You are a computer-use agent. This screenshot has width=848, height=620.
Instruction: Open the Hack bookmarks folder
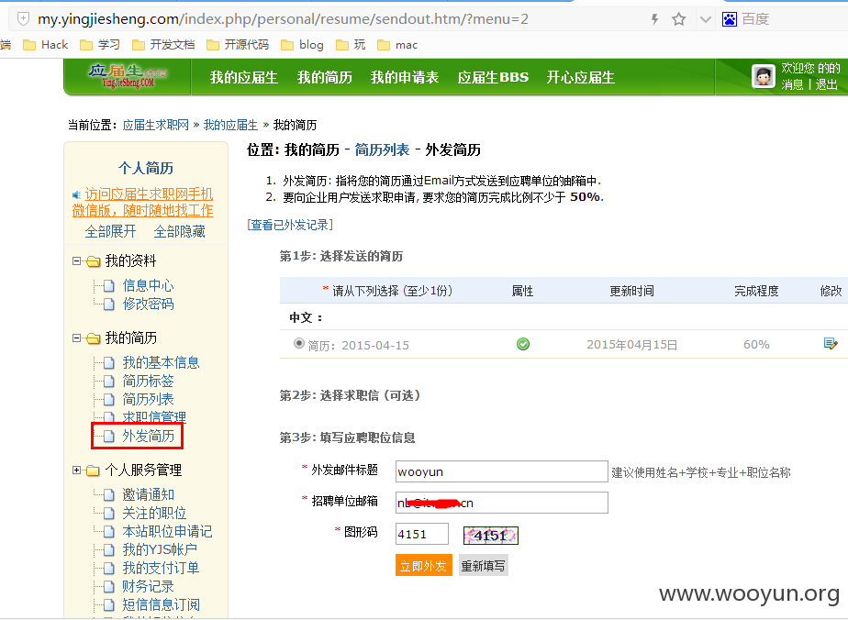[x=46, y=45]
